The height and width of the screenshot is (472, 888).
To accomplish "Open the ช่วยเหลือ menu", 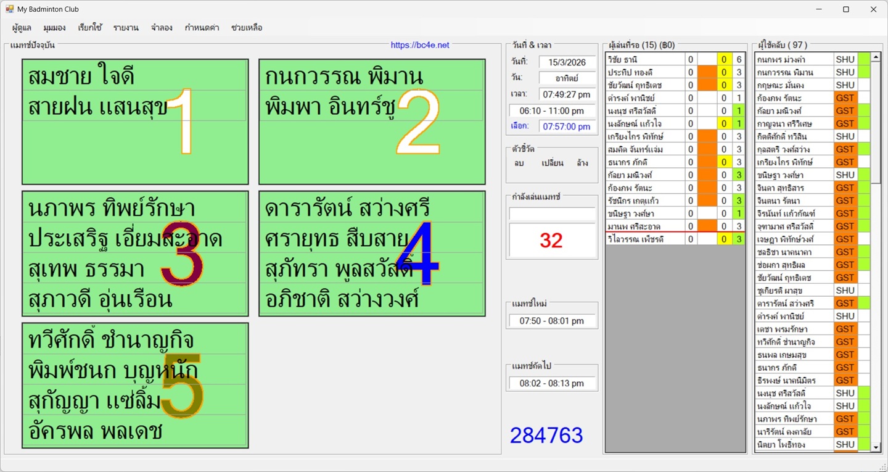I will tap(247, 28).
